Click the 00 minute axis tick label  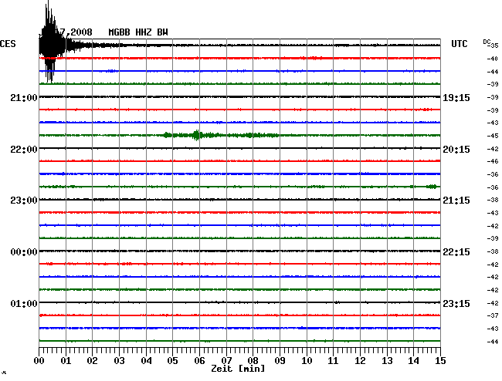point(39,361)
